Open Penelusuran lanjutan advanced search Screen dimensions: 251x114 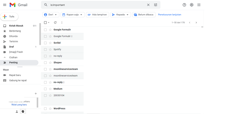pos(170,15)
